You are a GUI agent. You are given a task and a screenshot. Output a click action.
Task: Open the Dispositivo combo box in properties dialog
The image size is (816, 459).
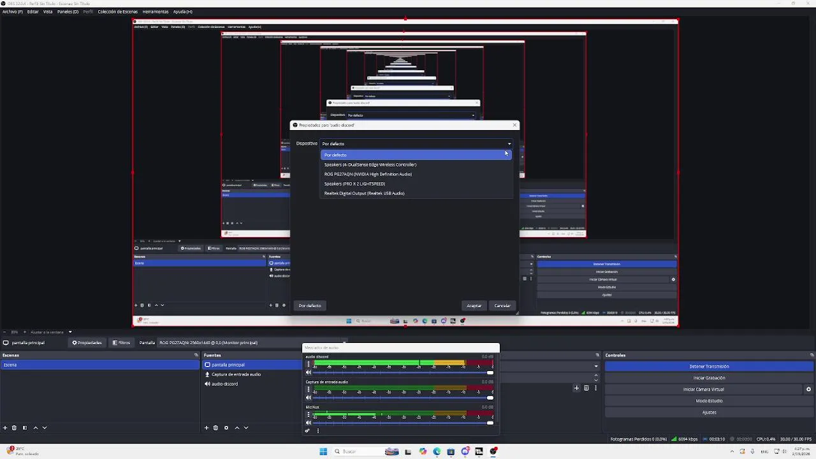[x=416, y=143]
